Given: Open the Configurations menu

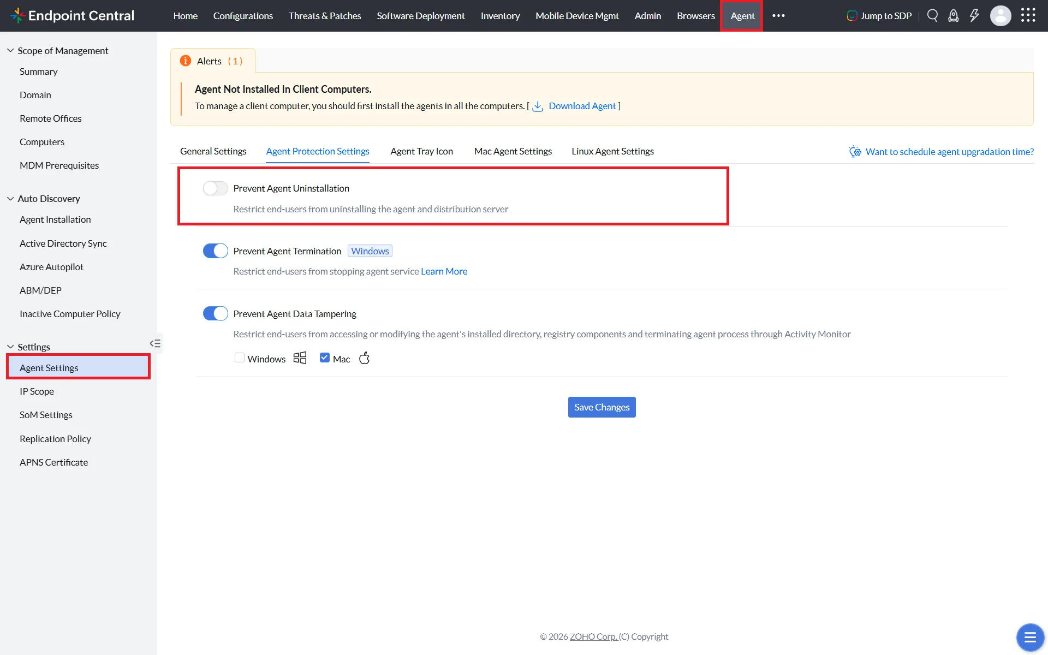Looking at the screenshot, I should tap(243, 16).
